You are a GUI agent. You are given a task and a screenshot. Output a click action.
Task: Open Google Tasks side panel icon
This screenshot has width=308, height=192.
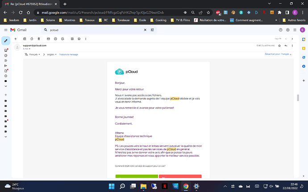(304, 57)
